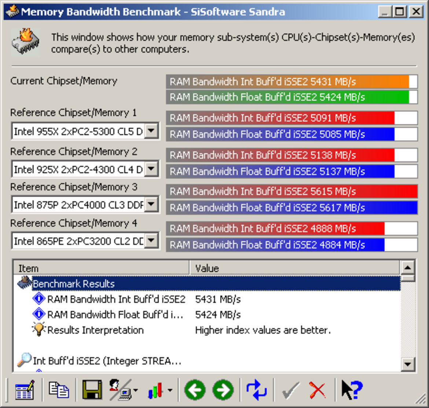This screenshot has width=429, height=408.
Task: Click the Benchmark Results chip icon
Action: pos(24,283)
